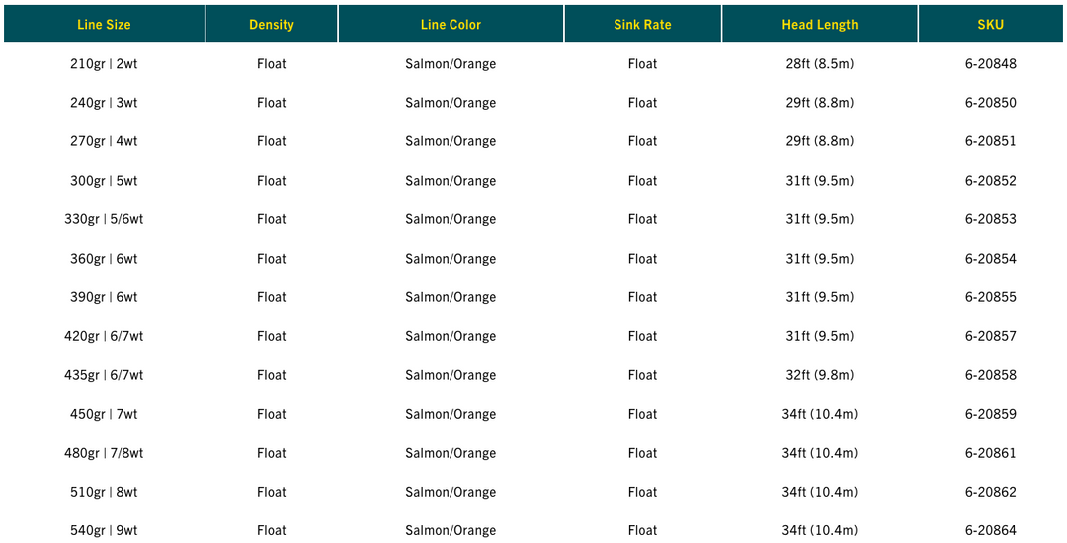
Task: Click the SKU column header
Action: [x=990, y=25]
